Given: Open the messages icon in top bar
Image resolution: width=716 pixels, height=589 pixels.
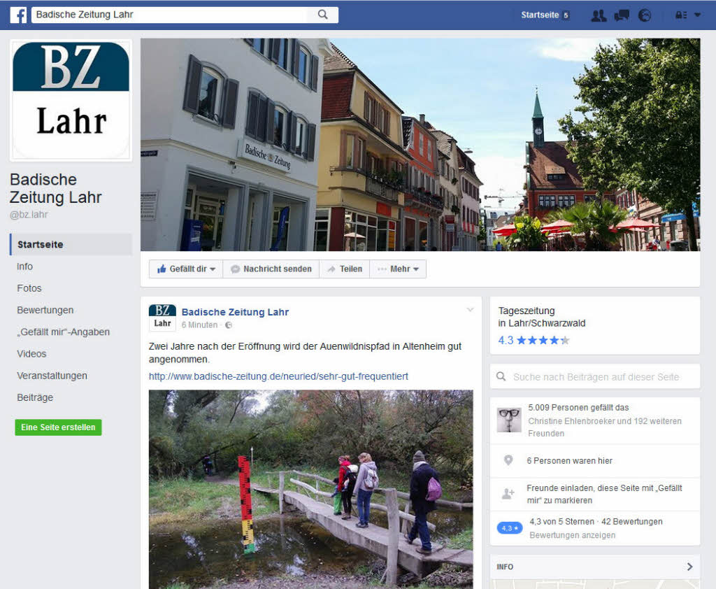Looking at the screenshot, I should click(x=621, y=15).
